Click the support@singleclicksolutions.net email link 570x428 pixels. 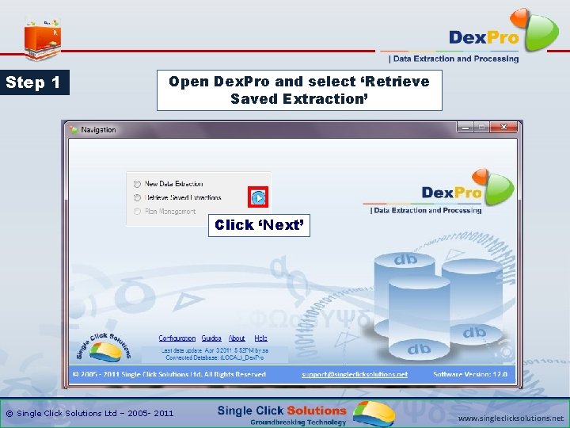coord(355,374)
